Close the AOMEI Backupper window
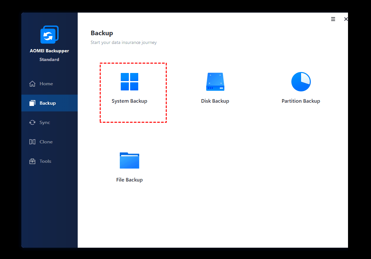 [x=346, y=19]
